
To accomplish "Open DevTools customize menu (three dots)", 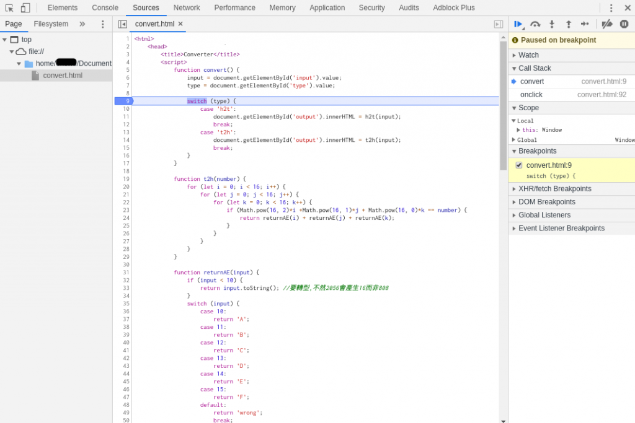I will (x=611, y=8).
